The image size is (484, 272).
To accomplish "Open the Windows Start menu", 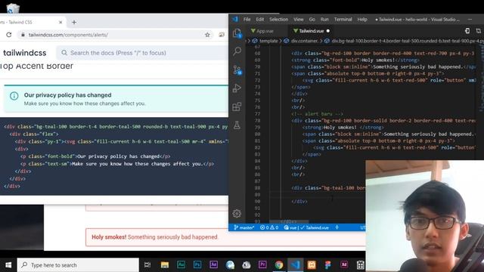I will coord(8,265).
